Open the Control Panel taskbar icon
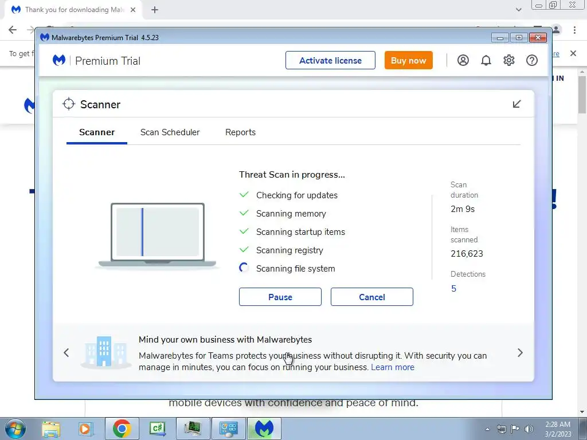Screen dimensions: 587x440 coord(228,429)
